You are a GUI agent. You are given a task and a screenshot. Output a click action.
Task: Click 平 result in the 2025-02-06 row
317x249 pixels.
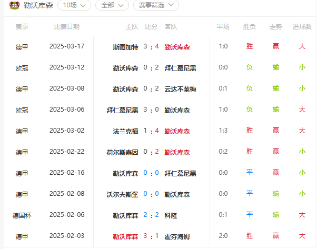pyautogui.click(x=250, y=215)
